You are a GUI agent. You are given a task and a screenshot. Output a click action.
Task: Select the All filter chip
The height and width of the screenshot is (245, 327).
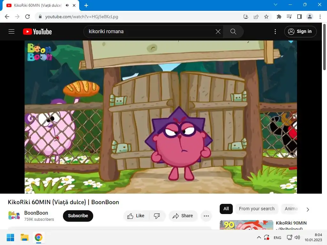tap(226, 209)
